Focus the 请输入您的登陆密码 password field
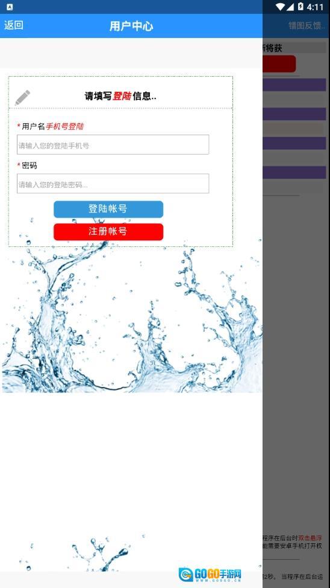 [x=113, y=184]
